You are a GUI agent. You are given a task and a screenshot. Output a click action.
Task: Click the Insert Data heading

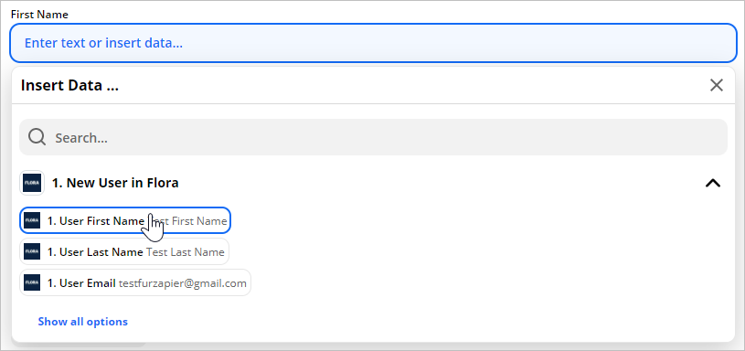[x=69, y=86]
